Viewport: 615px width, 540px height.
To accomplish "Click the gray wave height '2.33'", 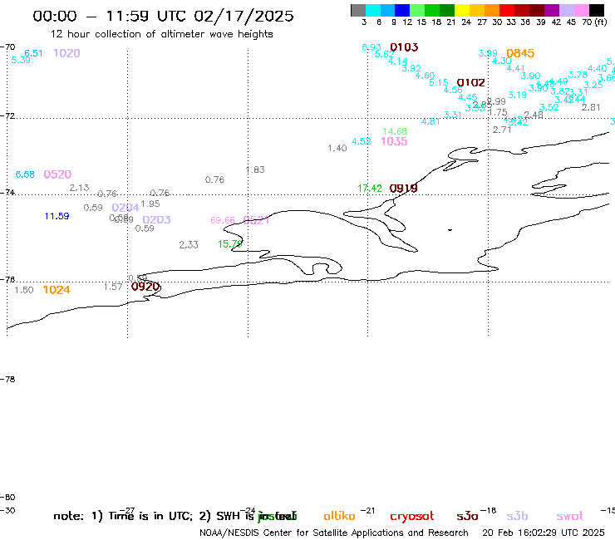I will pyautogui.click(x=189, y=245).
